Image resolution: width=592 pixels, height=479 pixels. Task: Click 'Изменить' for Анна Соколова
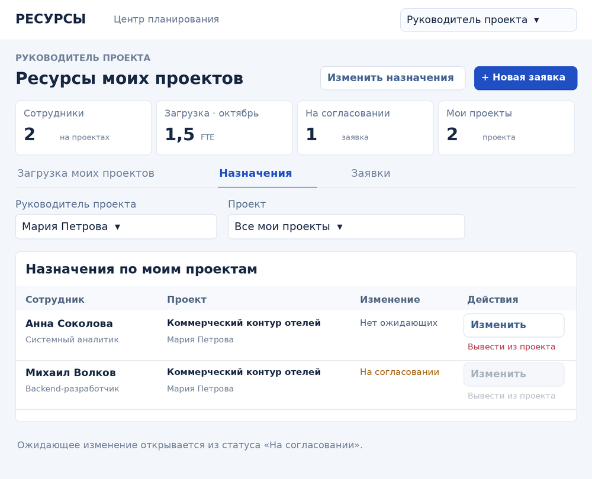pos(514,325)
